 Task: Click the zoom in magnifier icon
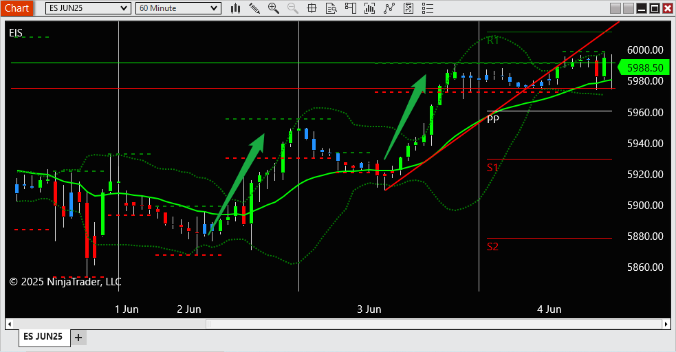click(273, 8)
